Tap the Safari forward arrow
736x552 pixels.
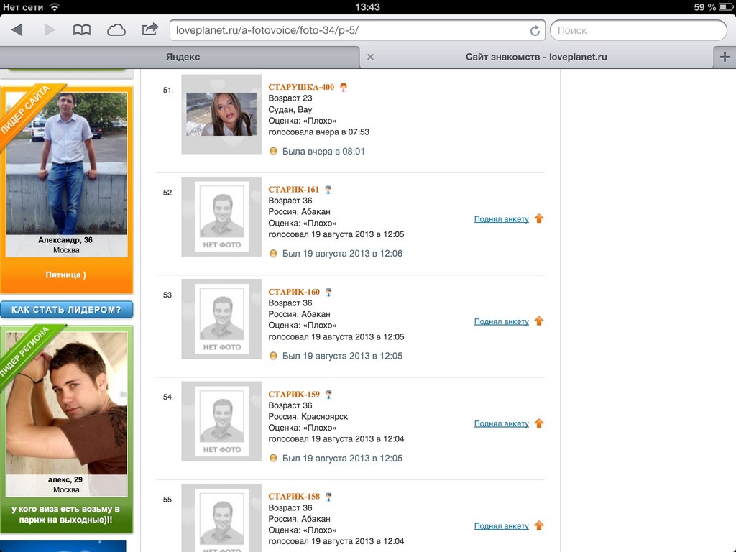click(x=50, y=30)
